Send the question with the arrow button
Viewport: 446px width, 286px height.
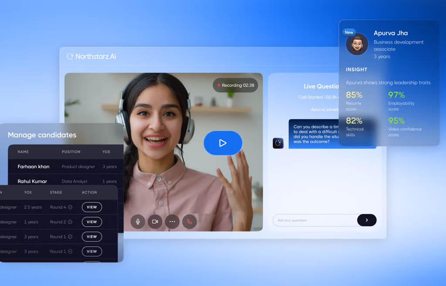367,220
